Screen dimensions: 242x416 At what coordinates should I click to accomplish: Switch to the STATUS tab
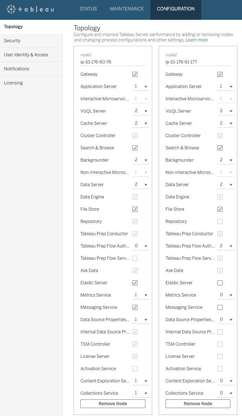[88, 9]
